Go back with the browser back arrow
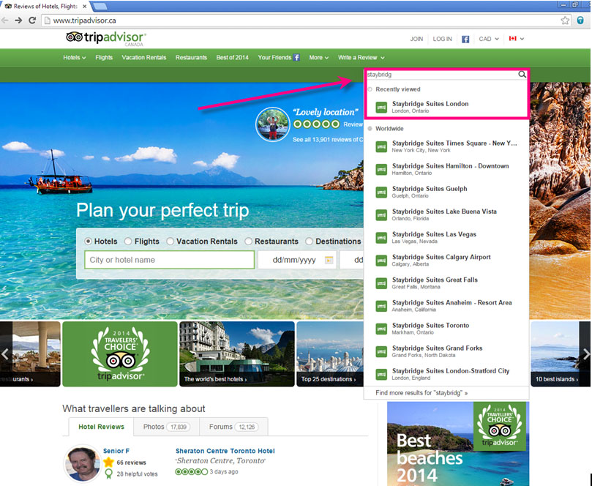This screenshot has width=592, height=486. 5,20
